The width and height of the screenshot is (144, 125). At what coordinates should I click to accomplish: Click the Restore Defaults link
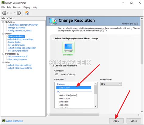pos(130,24)
